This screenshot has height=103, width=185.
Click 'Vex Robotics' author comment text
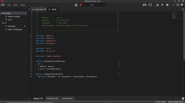click(63, 20)
